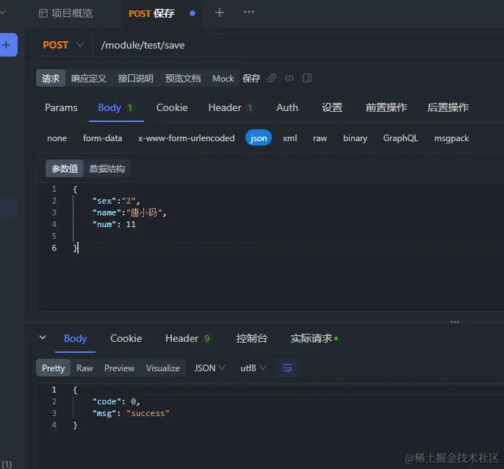The image size is (504, 469).
Task: Click the link icon next to 保存
Action: [272, 78]
